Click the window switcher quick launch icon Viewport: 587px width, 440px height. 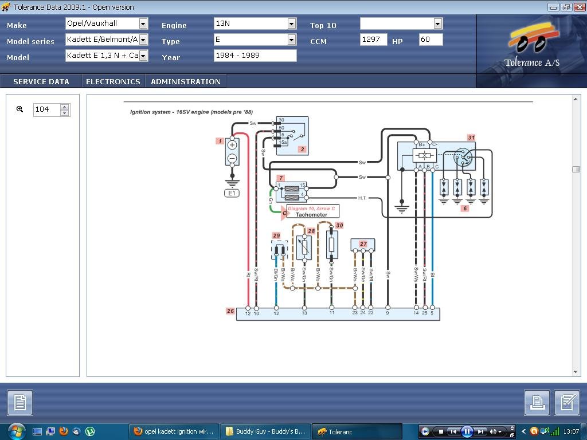[50, 431]
